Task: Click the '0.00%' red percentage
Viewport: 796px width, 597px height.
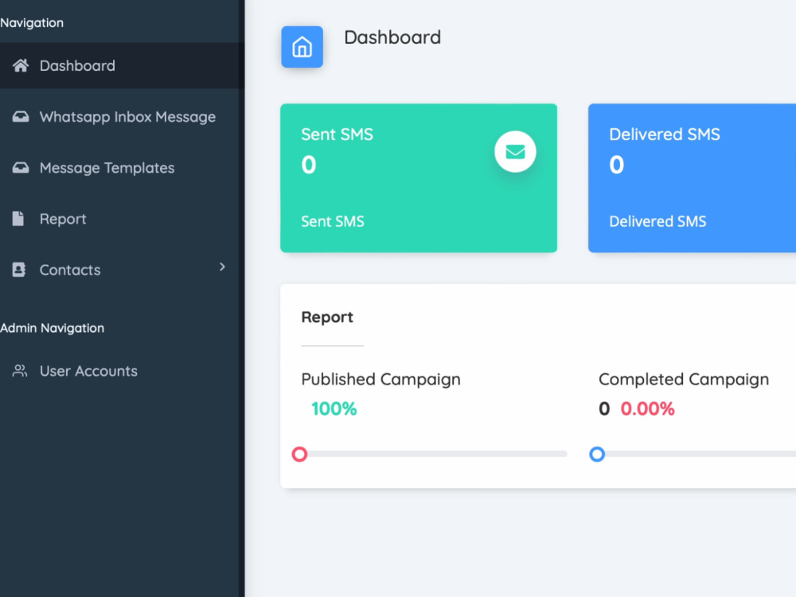Action: coord(647,408)
